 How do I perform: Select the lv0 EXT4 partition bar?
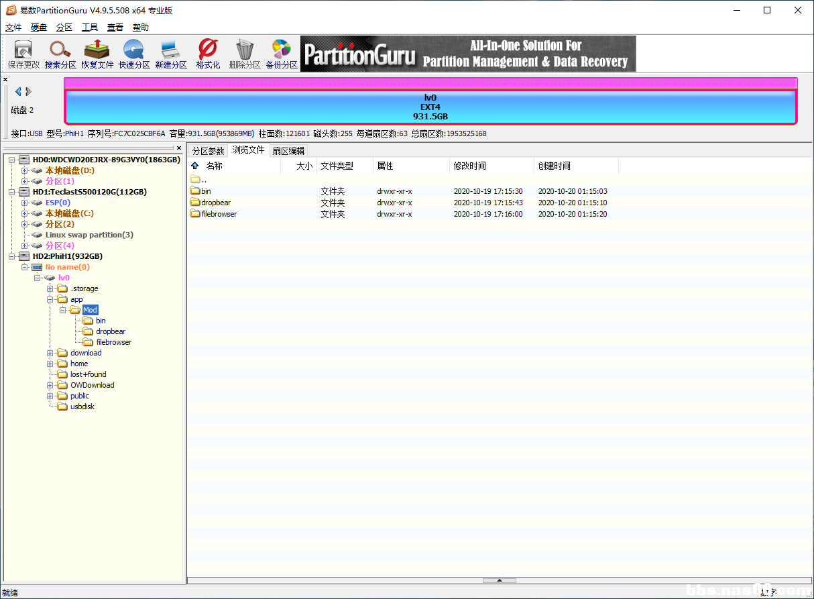pos(430,107)
